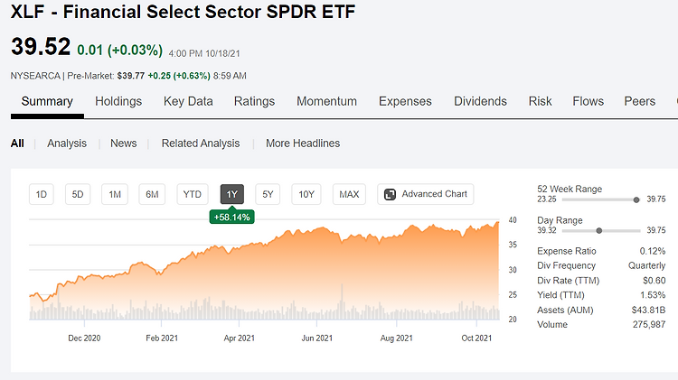Select the 1Y chart range
Viewport: 678px width, 380px height.
click(x=232, y=194)
